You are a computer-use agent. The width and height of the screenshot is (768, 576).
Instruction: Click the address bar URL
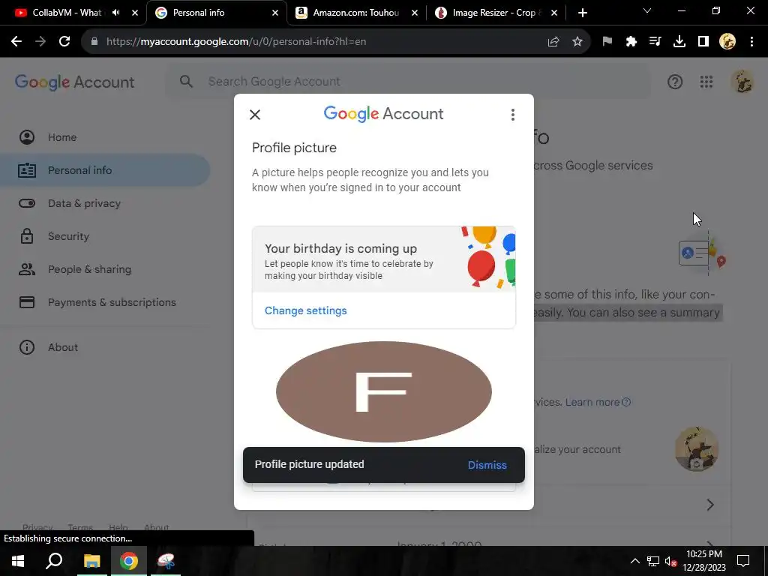(236, 42)
